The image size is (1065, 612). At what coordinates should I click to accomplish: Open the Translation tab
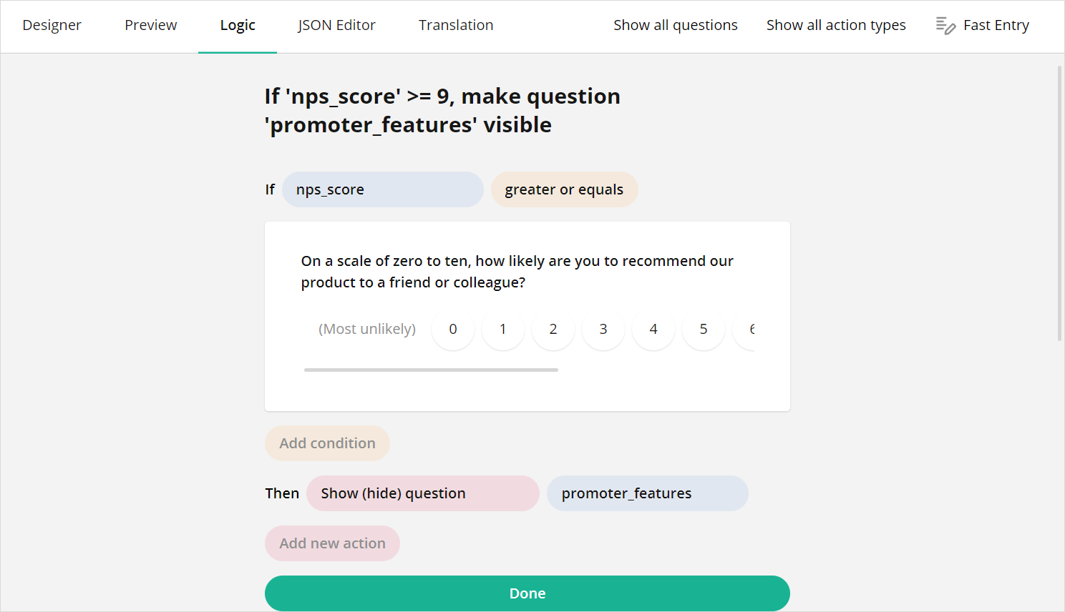click(455, 25)
